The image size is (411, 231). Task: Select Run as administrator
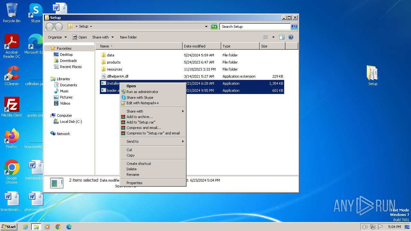[153, 92]
